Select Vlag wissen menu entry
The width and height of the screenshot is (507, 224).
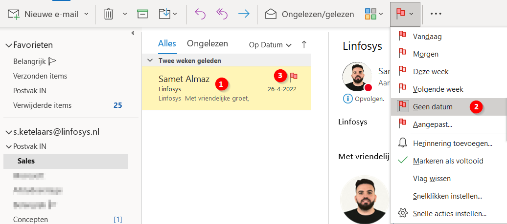tap(432, 179)
